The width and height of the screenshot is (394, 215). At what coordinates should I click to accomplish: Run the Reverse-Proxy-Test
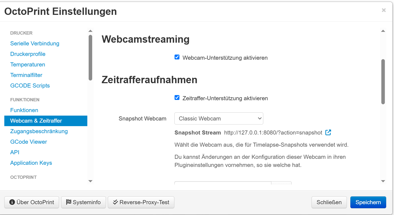[x=141, y=202]
